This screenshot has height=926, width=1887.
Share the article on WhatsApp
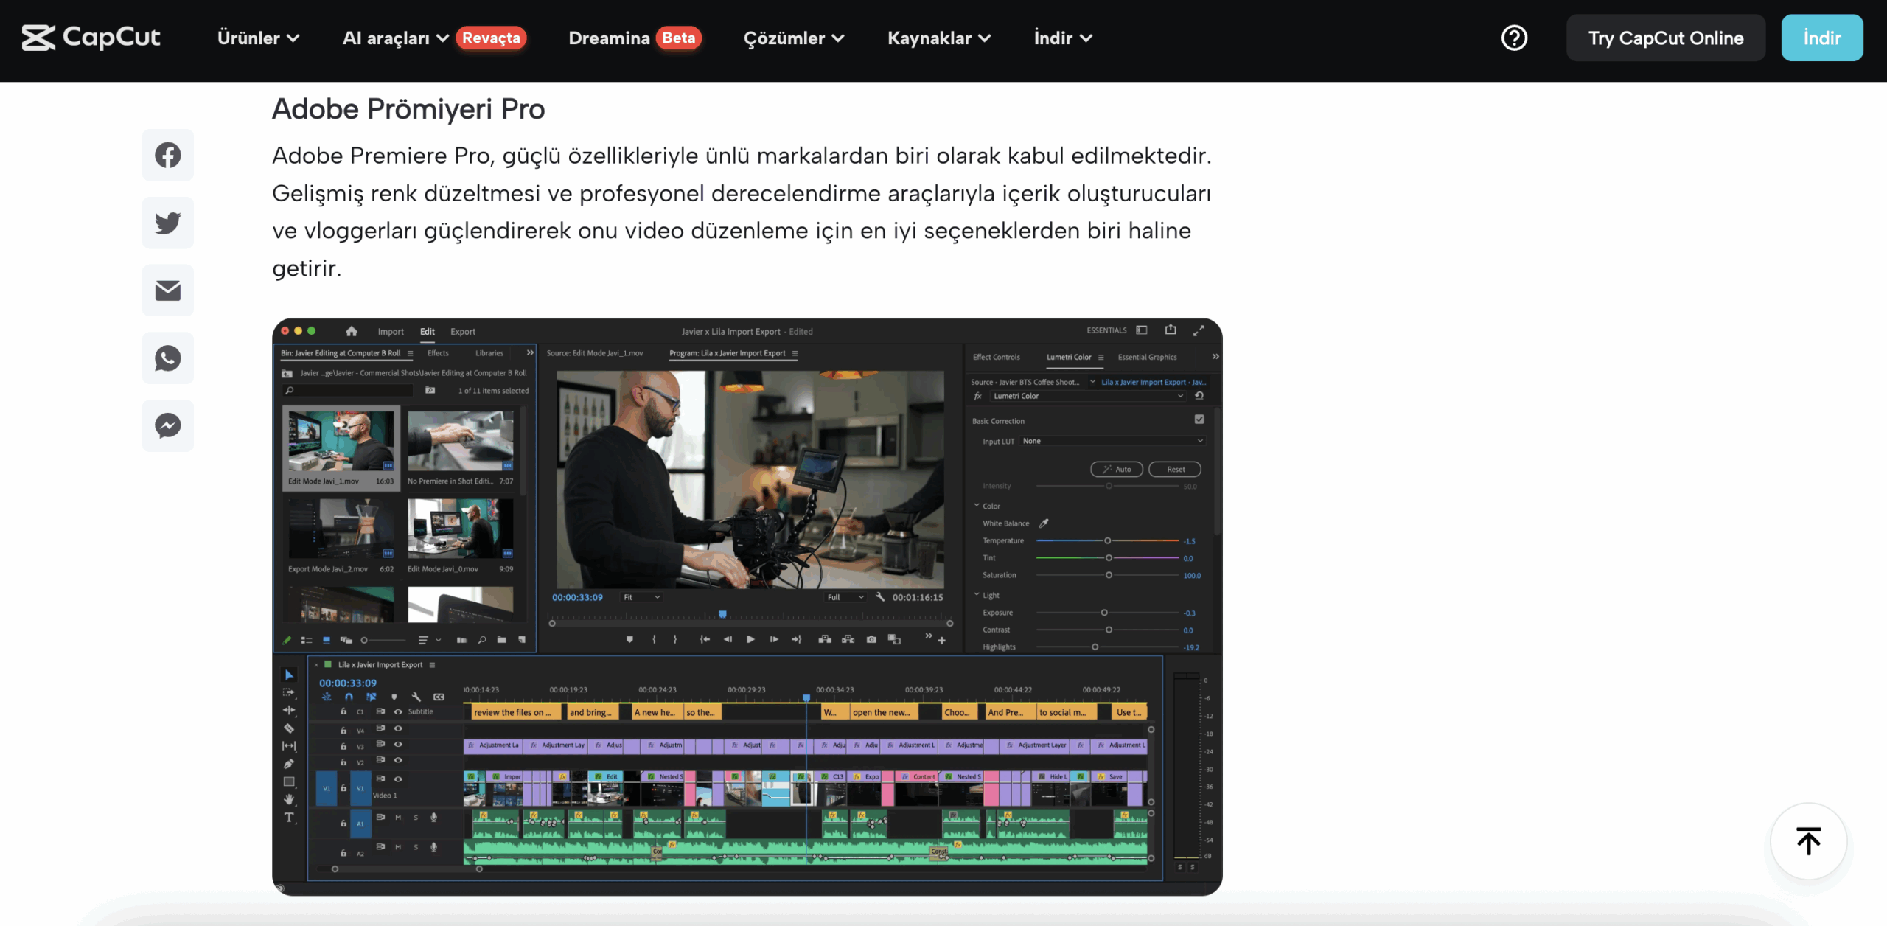(168, 358)
